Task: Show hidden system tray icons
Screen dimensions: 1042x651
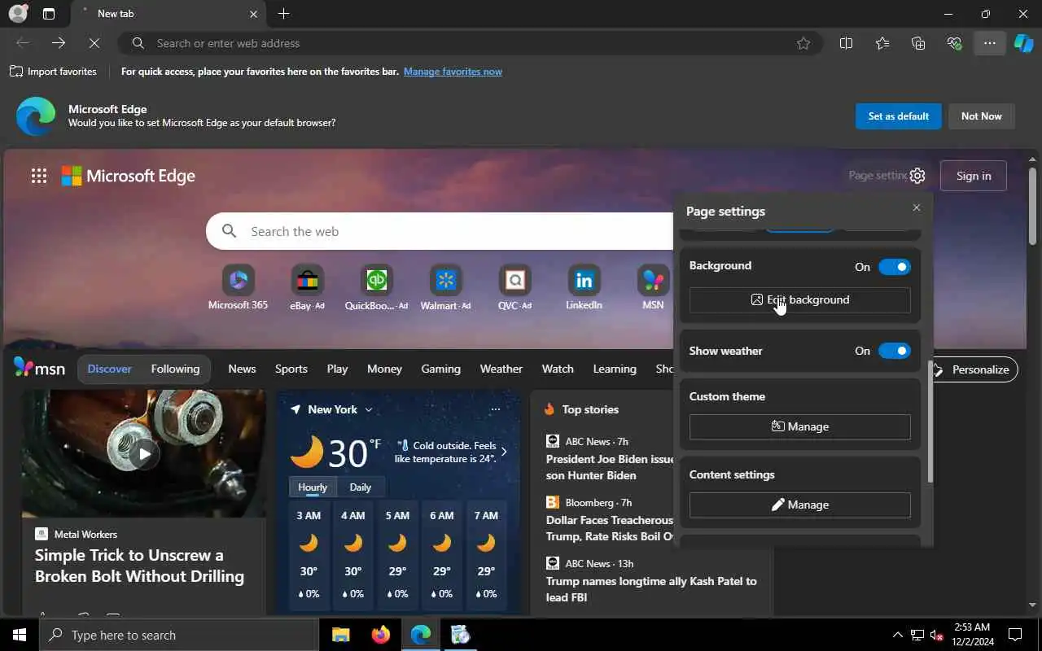Action: point(897,635)
